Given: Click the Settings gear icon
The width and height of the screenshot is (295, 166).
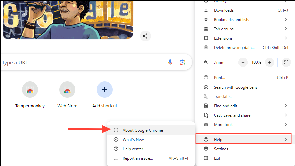Looking at the screenshot, I should 206,149.
